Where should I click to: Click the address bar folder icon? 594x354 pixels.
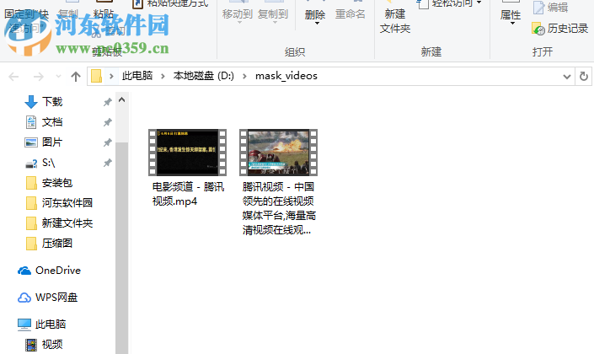[97, 76]
